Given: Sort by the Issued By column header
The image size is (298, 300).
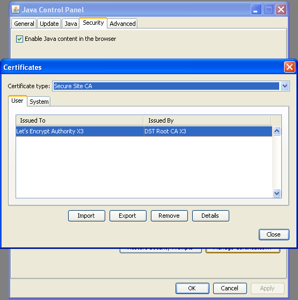Looking at the screenshot, I should coord(207,120).
